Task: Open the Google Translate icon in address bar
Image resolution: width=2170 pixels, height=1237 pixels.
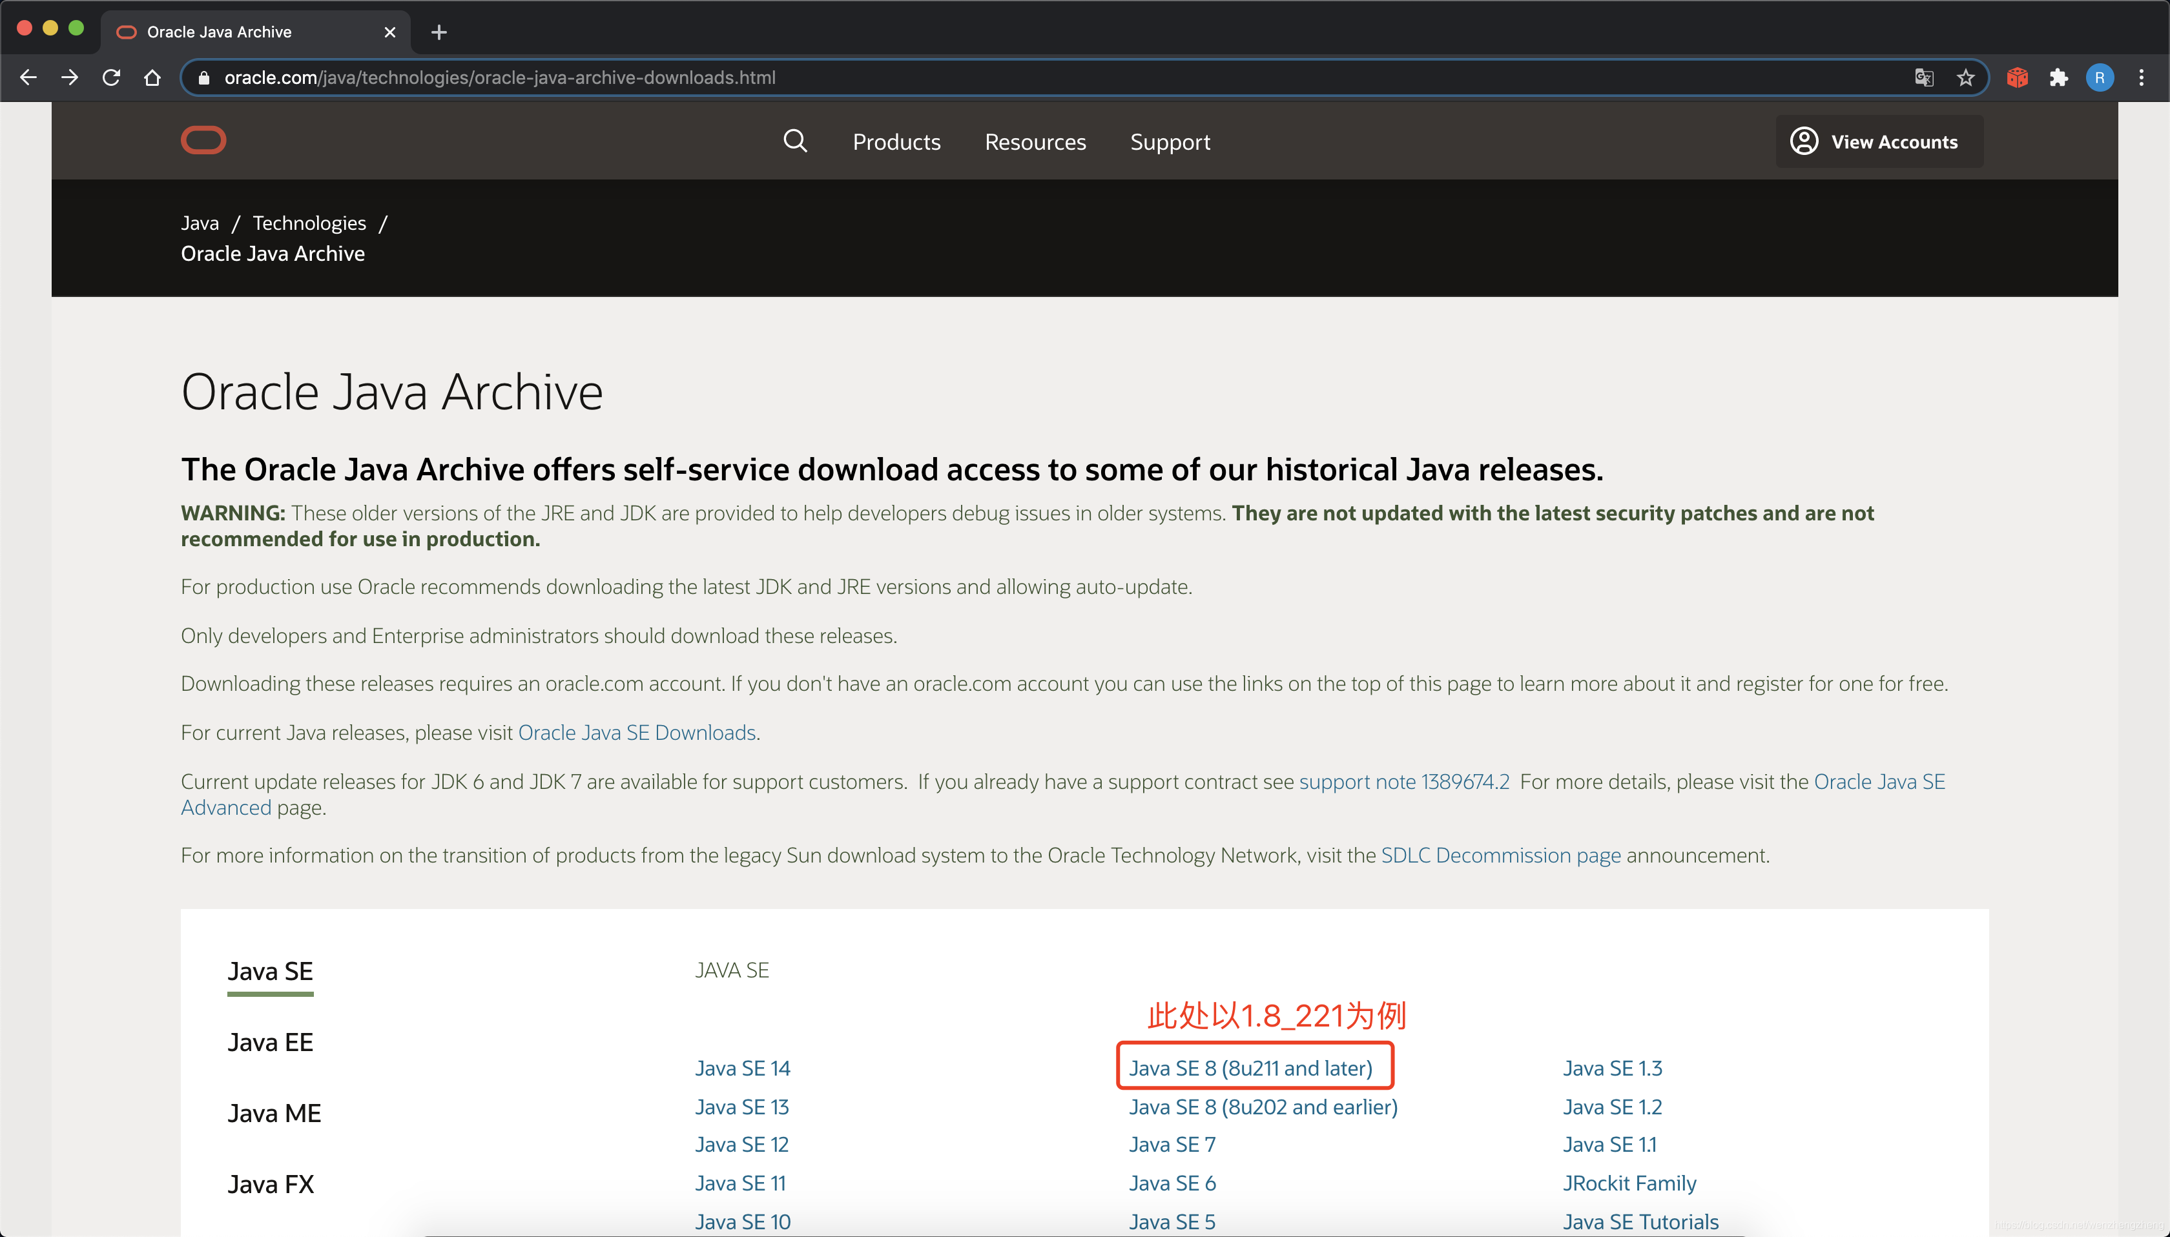Action: [x=1923, y=77]
